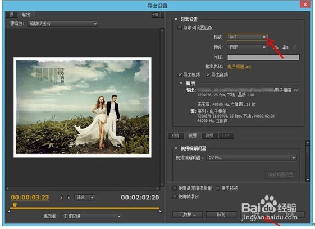Switch to the 滤镜 tab
Viewport: 315px width, 229px height.
175,135
